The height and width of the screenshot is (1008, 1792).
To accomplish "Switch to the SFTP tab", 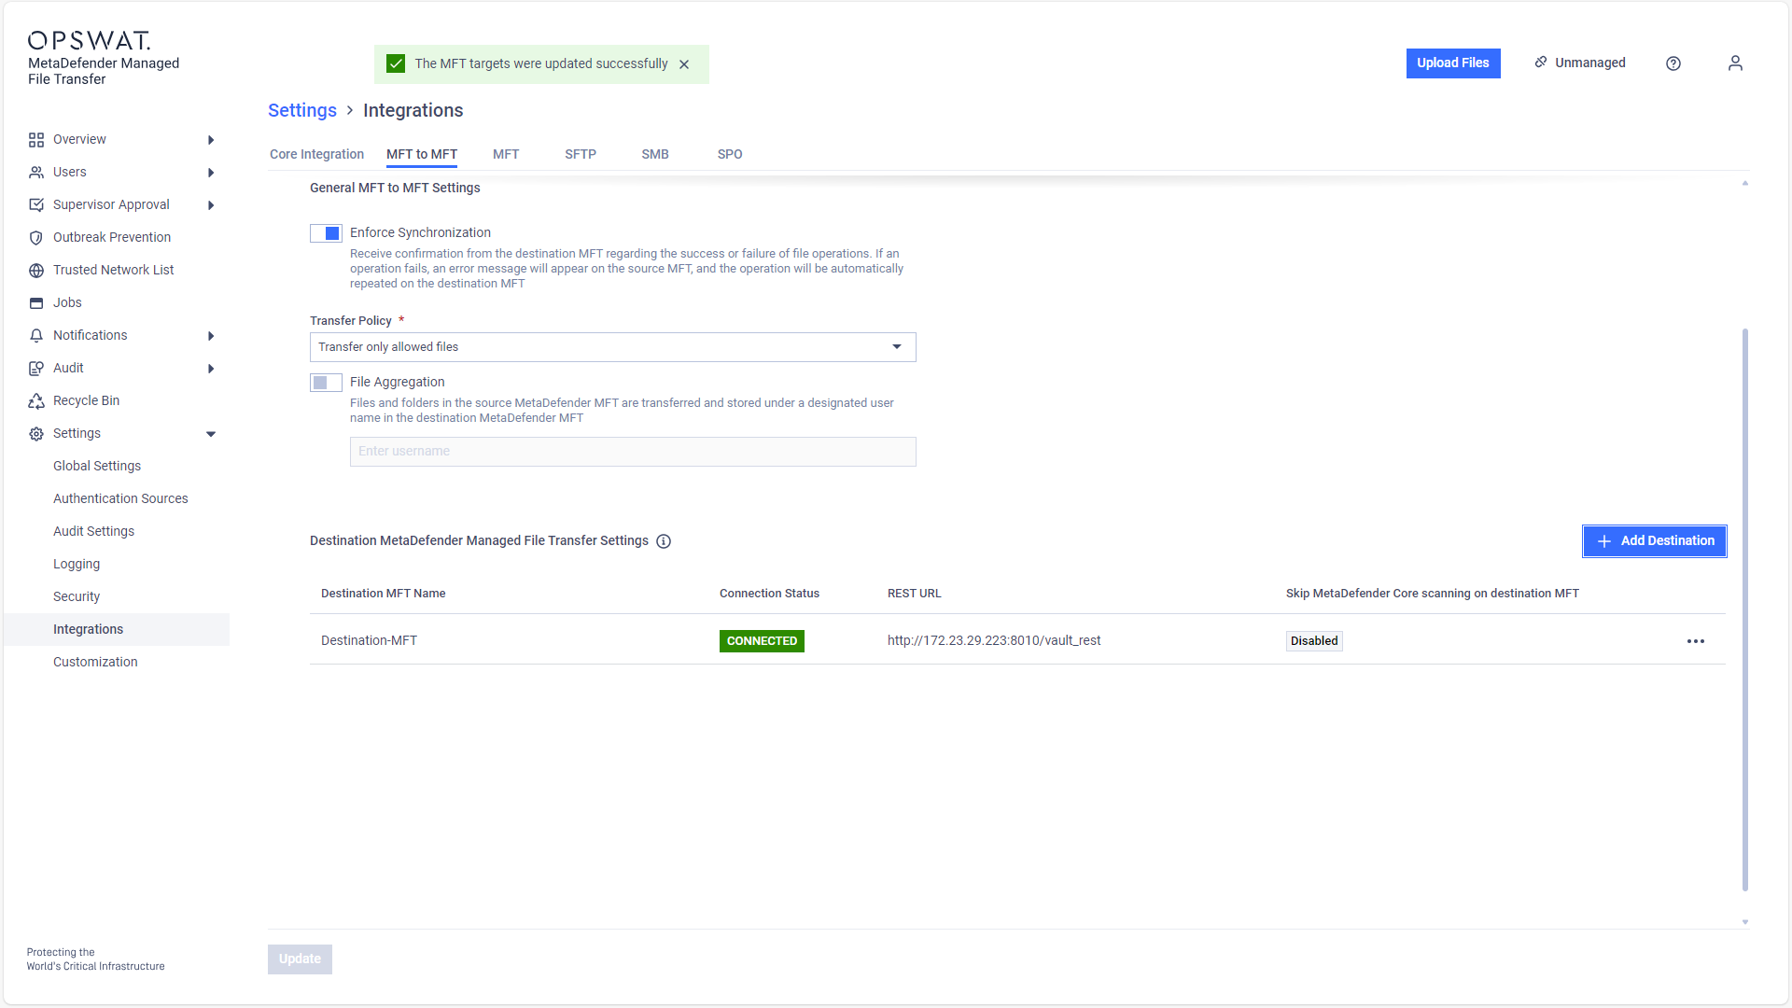I will tap(581, 154).
